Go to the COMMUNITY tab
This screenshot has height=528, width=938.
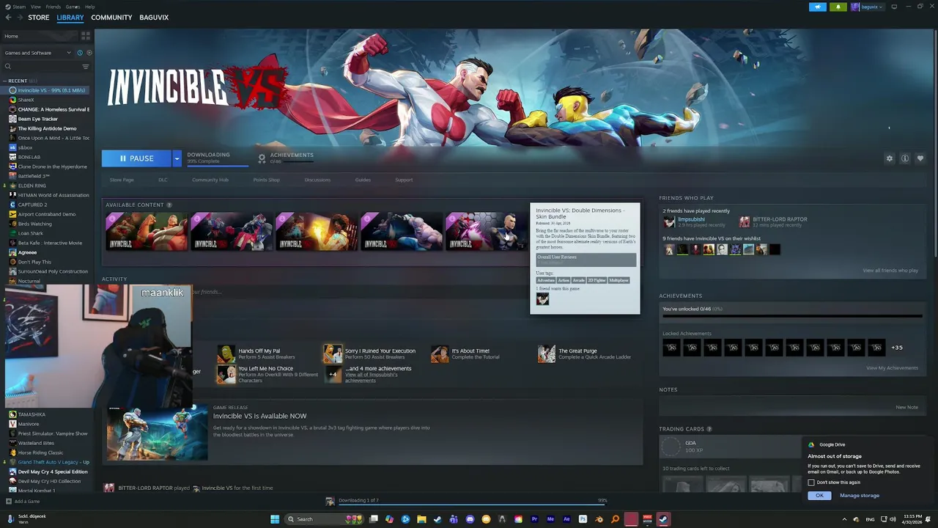pos(111,18)
